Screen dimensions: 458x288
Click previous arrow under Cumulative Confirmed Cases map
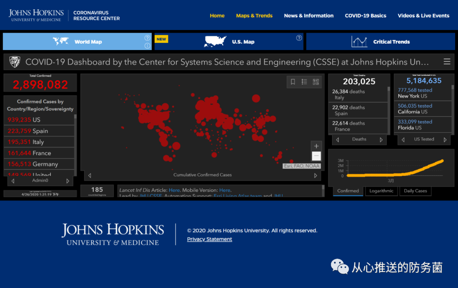click(89, 175)
